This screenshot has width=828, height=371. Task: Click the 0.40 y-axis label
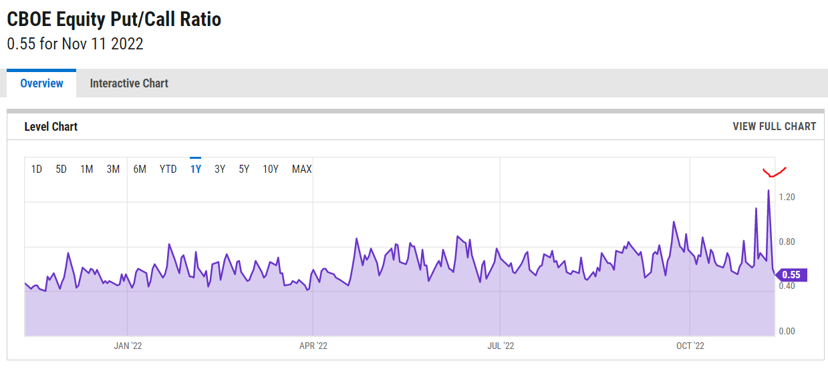point(787,286)
